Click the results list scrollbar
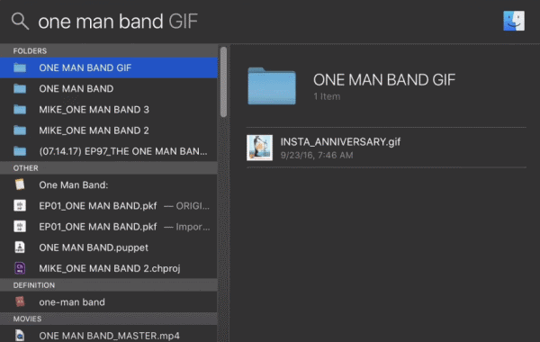This screenshot has height=342, width=540. pos(223,82)
